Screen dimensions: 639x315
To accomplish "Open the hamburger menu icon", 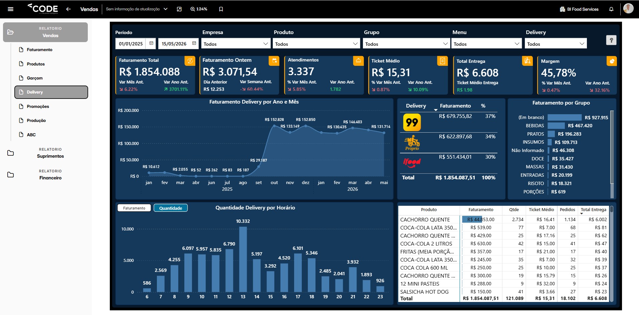I will point(10,9).
